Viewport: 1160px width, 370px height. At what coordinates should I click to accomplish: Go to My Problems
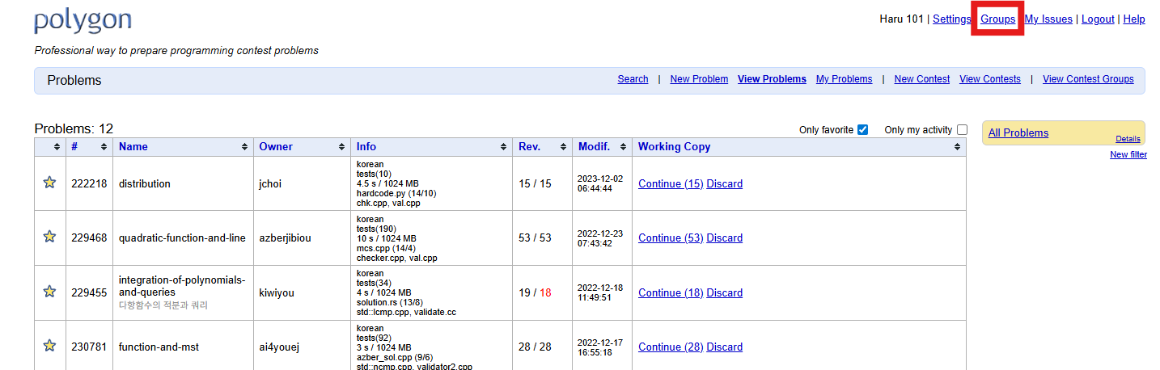[x=844, y=79]
